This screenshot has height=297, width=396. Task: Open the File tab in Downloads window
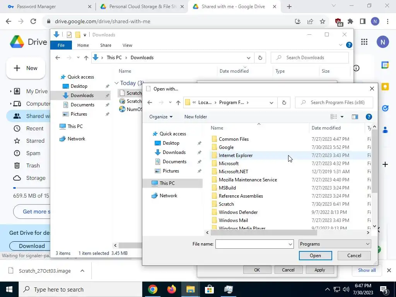(x=61, y=45)
